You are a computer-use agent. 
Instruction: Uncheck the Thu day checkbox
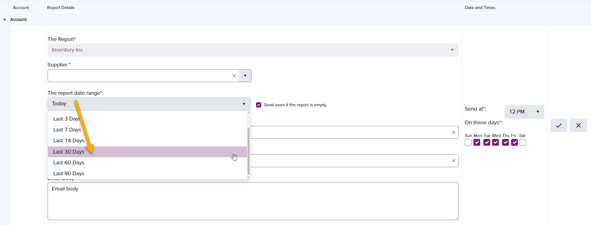point(505,142)
